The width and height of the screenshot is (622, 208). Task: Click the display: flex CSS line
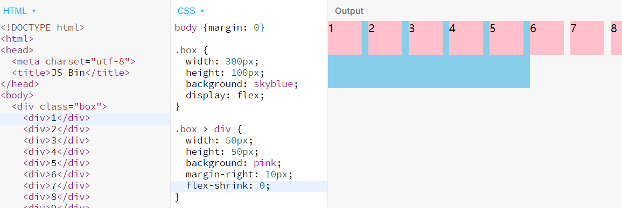click(x=225, y=96)
